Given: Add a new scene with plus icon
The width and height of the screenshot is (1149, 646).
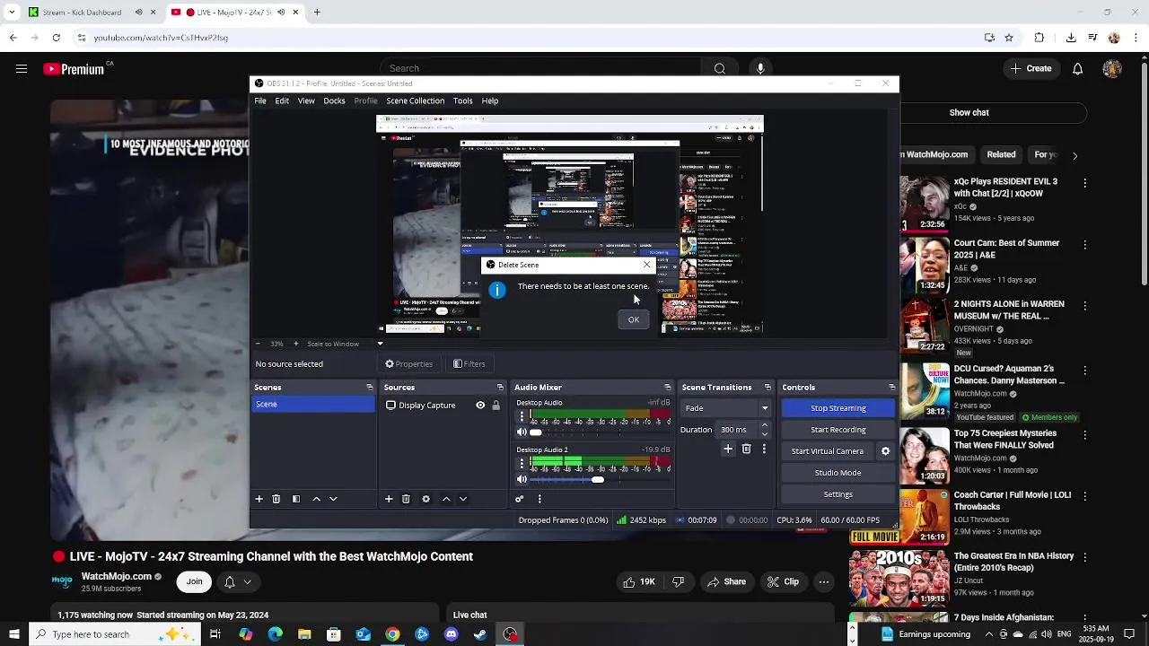Looking at the screenshot, I should [259, 499].
